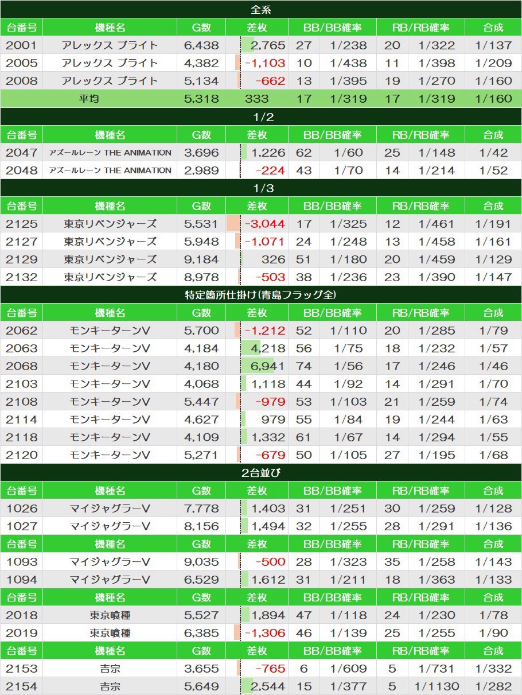Image resolution: width=522 pixels, height=695 pixels.
Task: Click the 8,156 game count value
Action: coord(201,526)
